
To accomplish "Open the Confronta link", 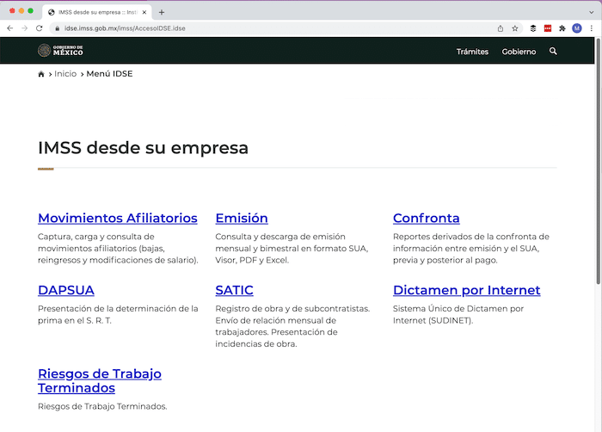I will (427, 218).
